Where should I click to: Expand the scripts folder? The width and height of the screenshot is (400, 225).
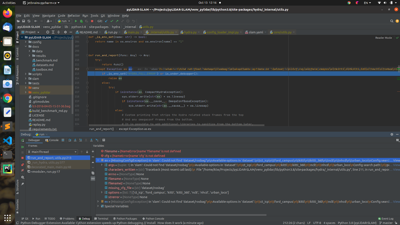pos(25,74)
